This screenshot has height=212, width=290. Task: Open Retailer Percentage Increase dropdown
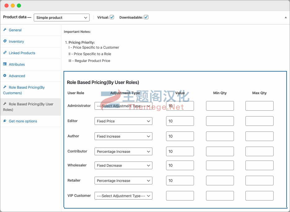coord(123,181)
